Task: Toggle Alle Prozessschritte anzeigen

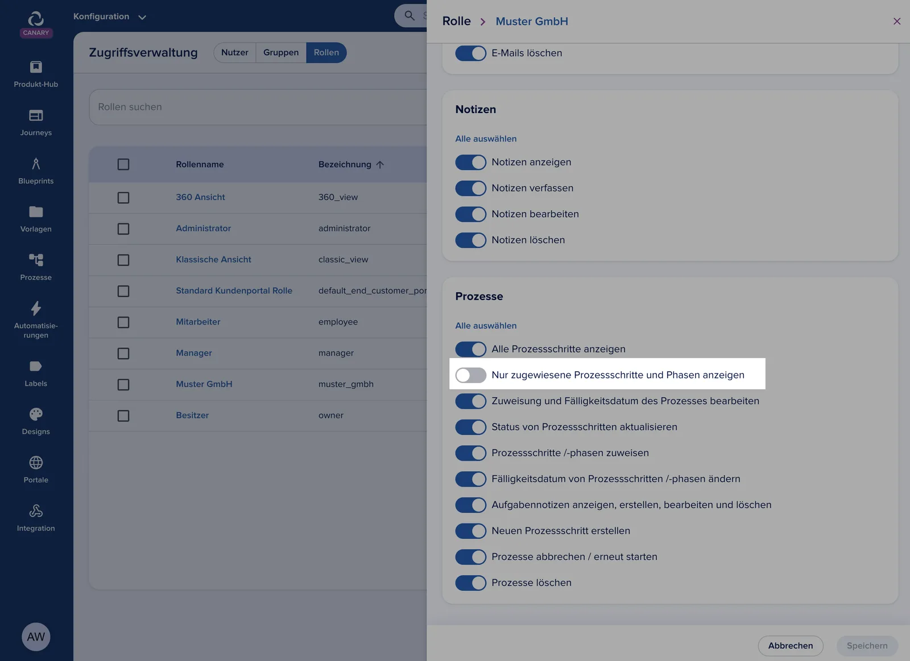Action: click(471, 350)
